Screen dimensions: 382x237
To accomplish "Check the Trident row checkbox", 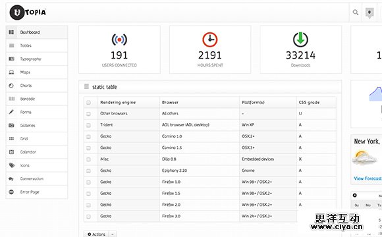I will coord(88,125).
